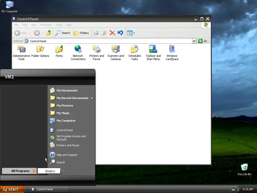
Task: Open Printers and Faxes in Control Panel window
Action: 97,53
